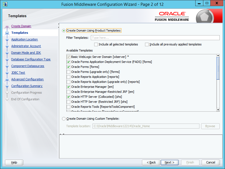Click the End Of Configuration step label
Viewport: 225px width, 169px height.
tap(25, 99)
